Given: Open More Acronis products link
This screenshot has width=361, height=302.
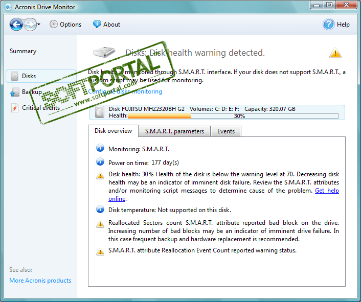Looking at the screenshot, I should tap(40, 281).
